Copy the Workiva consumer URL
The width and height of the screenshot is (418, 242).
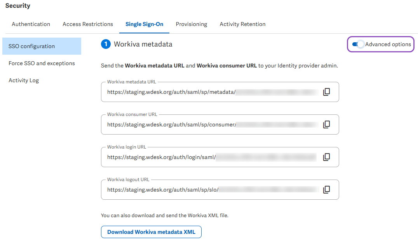pyautogui.click(x=327, y=124)
